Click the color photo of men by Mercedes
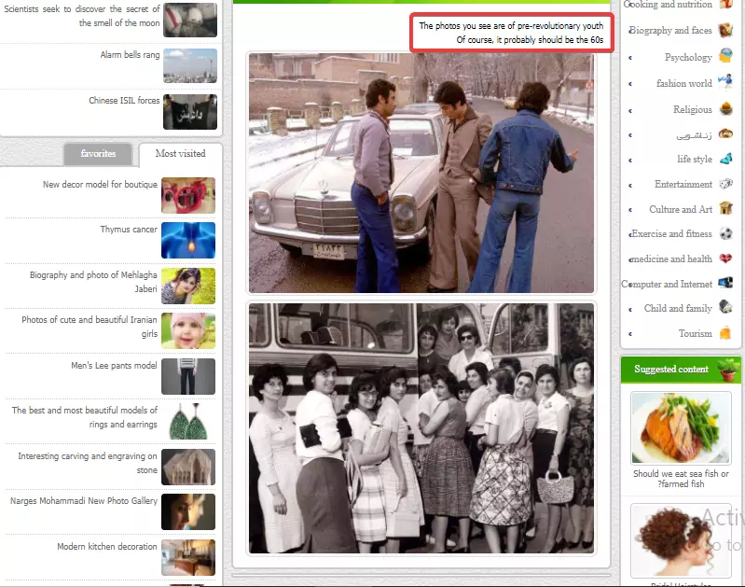The width and height of the screenshot is (745, 587). click(x=421, y=173)
